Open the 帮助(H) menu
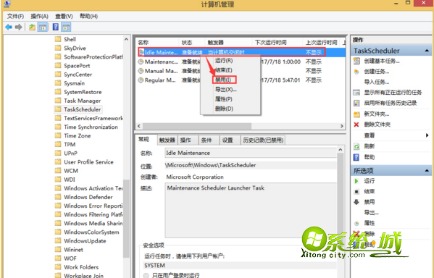This screenshot has height=278, width=434. 88,17
